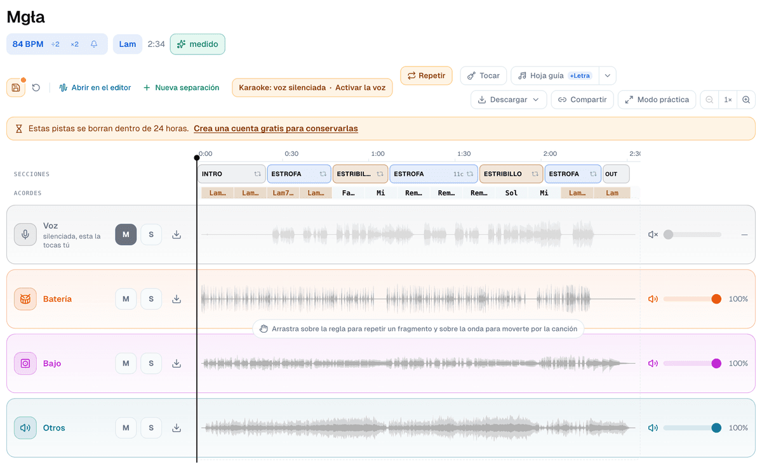Screen dimensions: 762x464
Task: Download the Voz stem
Action: click(x=177, y=235)
